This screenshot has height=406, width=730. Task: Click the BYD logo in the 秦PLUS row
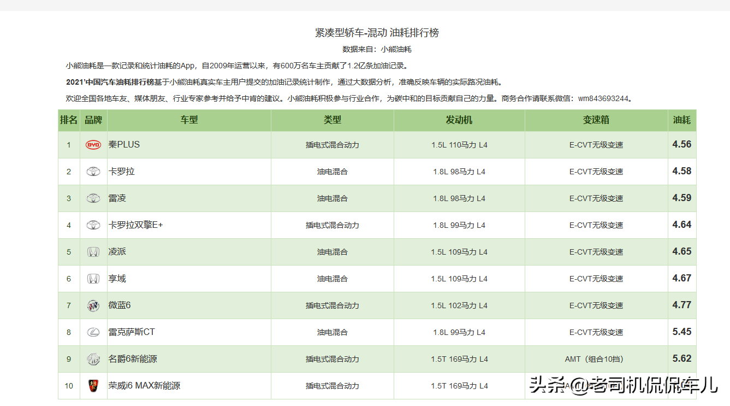(x=93, y=145)
